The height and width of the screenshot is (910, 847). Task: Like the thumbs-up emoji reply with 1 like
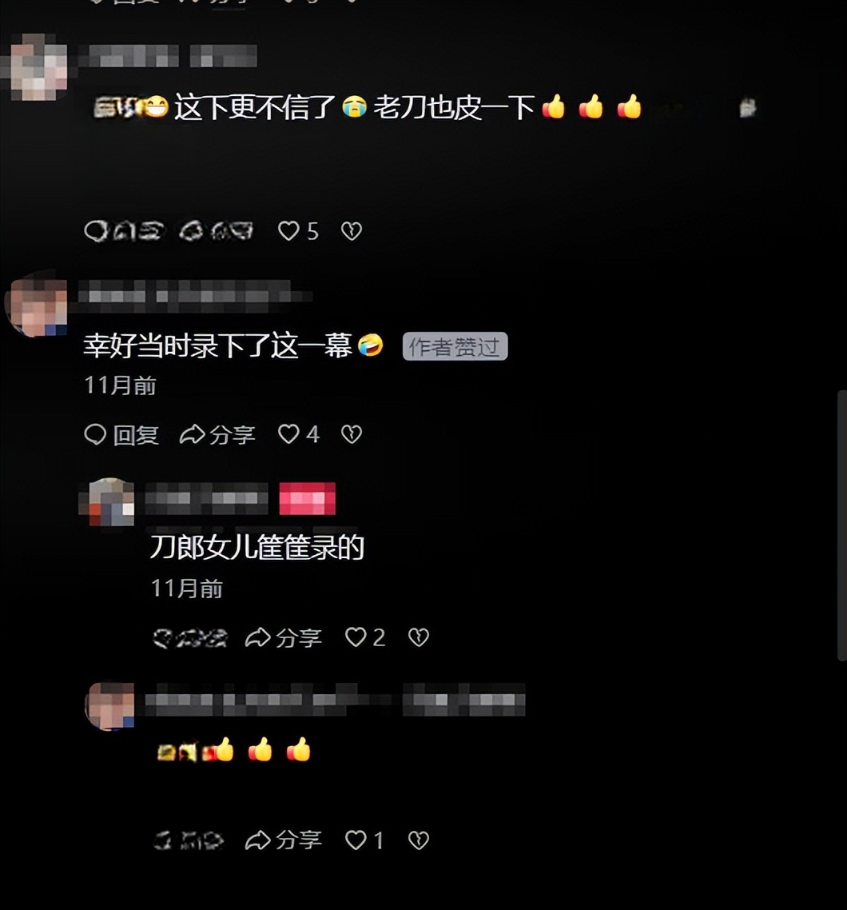pos(364,840)
